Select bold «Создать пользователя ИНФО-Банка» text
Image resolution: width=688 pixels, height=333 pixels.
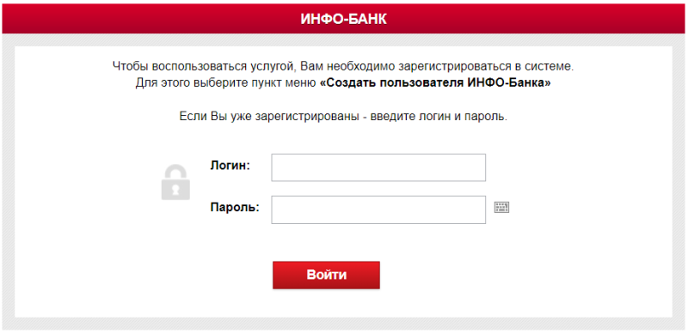point(435,82)
